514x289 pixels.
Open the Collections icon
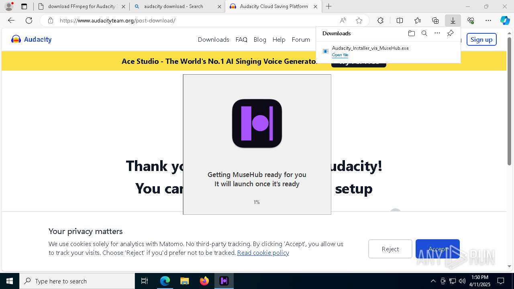(435, 20)
